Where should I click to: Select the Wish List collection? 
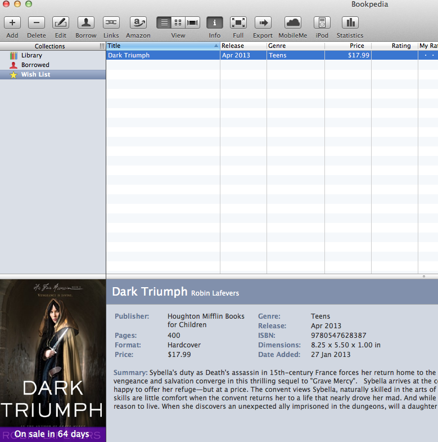tap(53, 74)
